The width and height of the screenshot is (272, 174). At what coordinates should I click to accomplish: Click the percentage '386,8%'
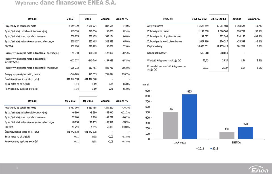[126, 68]
